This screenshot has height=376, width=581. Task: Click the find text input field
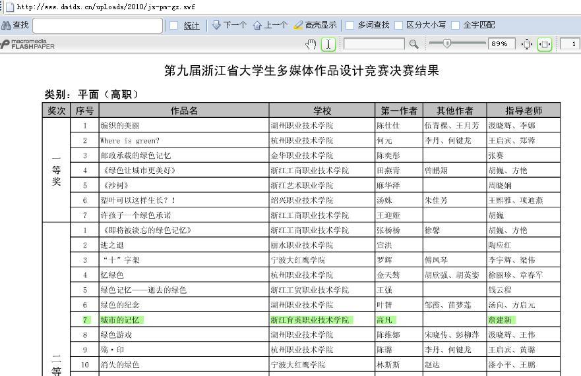tap(97, 25)
